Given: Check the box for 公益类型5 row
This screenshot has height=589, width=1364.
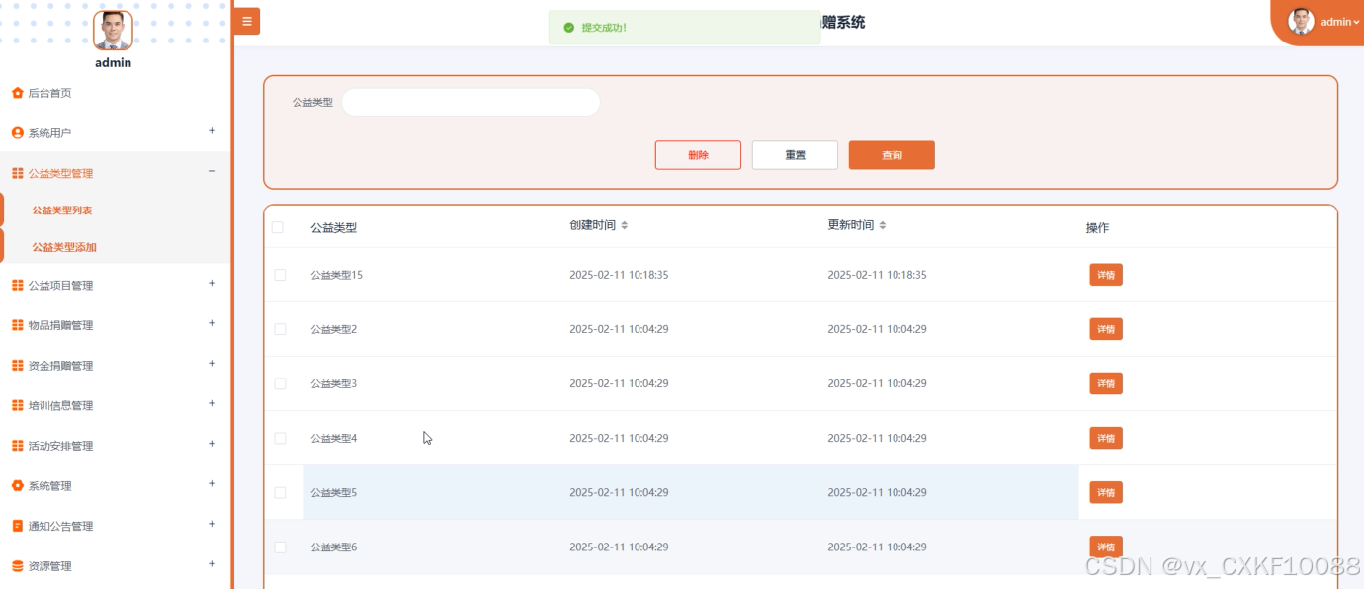Looking at the screenshot, I should point(280,492).
